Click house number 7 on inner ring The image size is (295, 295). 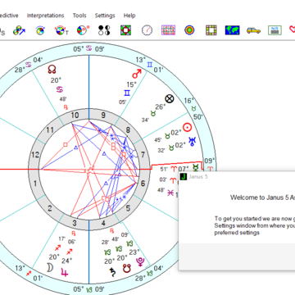coord(143,155)
